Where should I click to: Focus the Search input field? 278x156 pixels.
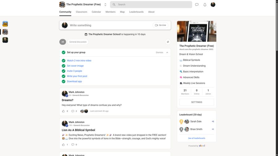[x=151, y=5]
